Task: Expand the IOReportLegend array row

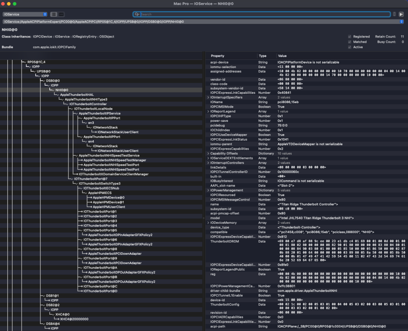Action: coord(208,111)
